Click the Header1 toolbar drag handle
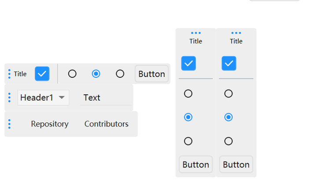This screenshot has width=317, height=180. click(9, 97)
